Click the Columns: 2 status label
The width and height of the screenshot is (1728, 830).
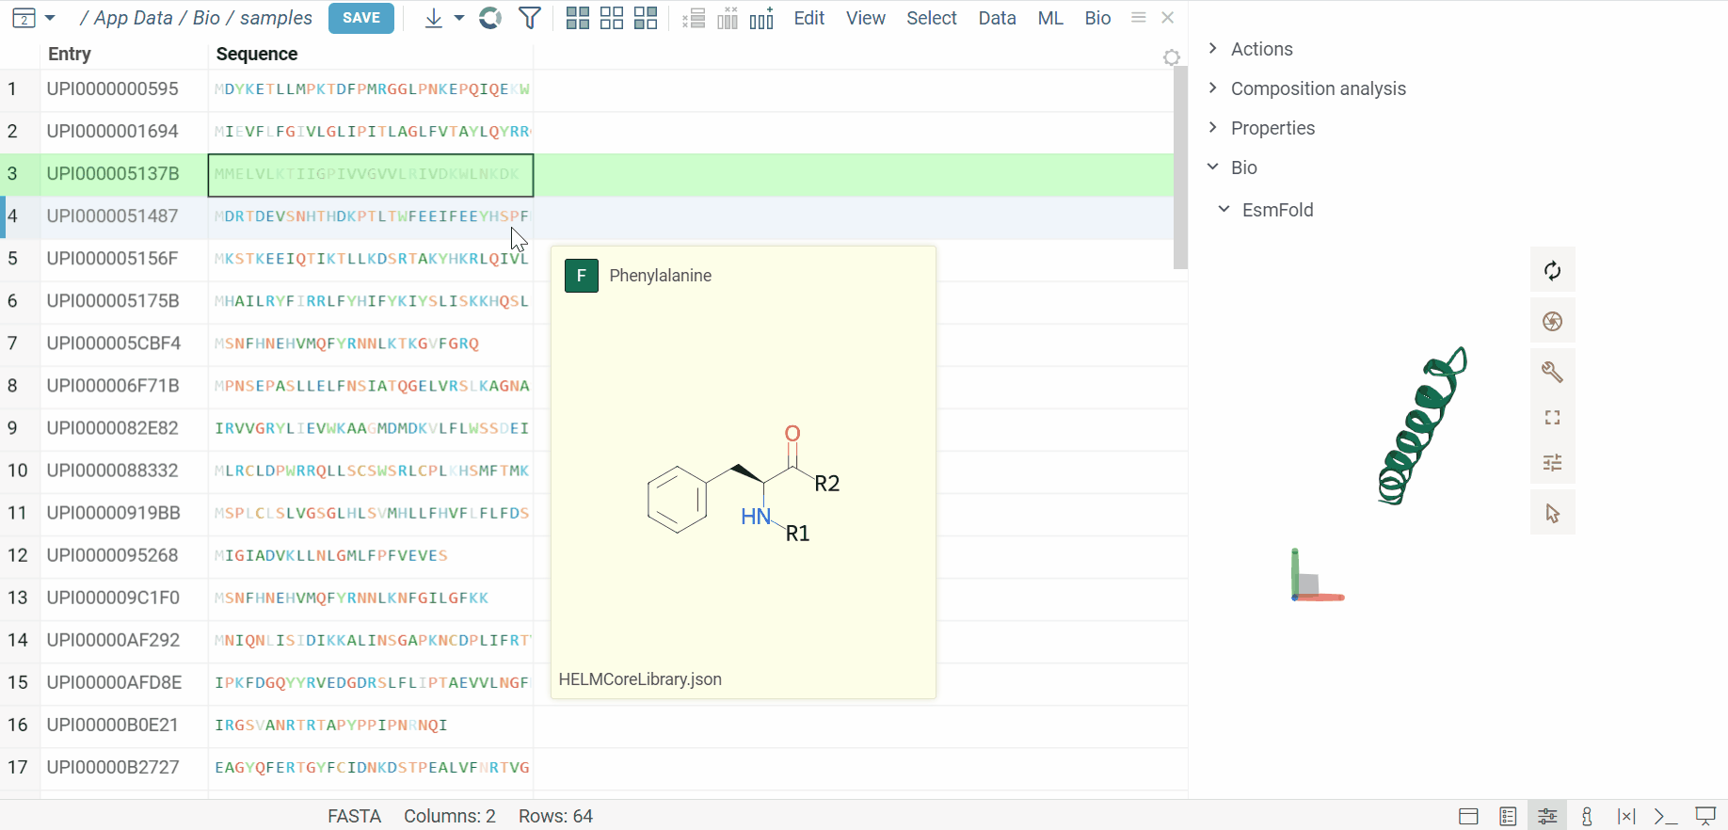tap(450, 816)
